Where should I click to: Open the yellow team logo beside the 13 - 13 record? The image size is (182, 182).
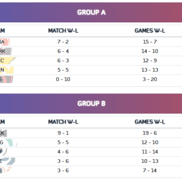coord(7,70)
